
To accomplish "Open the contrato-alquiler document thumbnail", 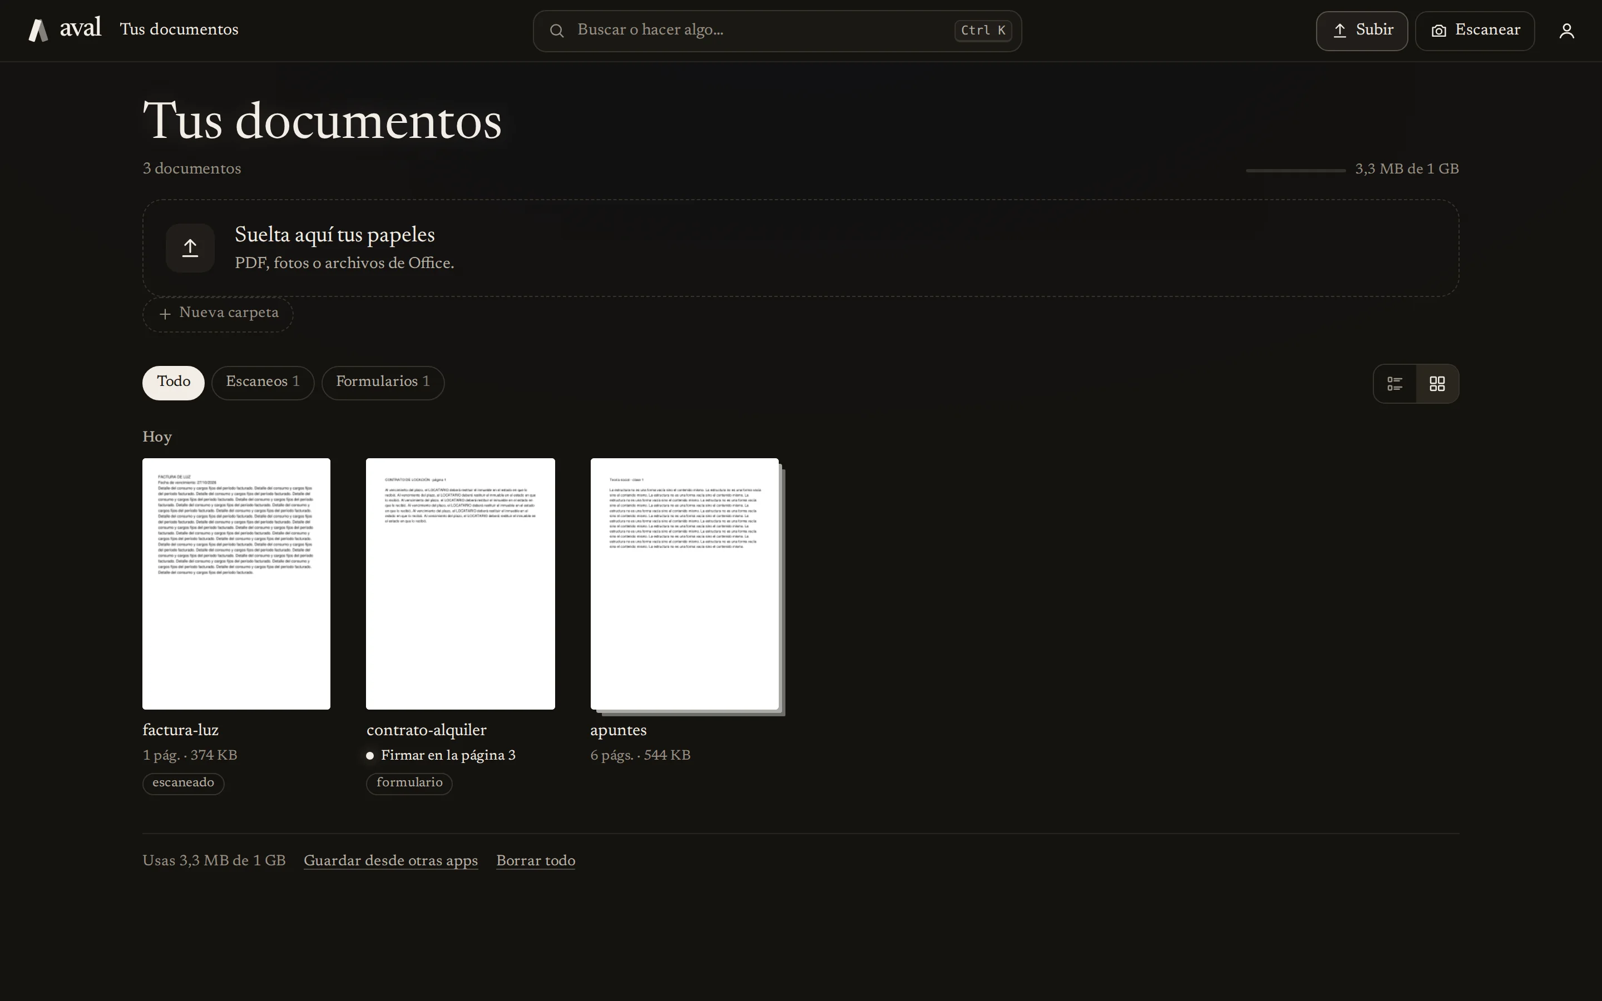I will point(460,583).
